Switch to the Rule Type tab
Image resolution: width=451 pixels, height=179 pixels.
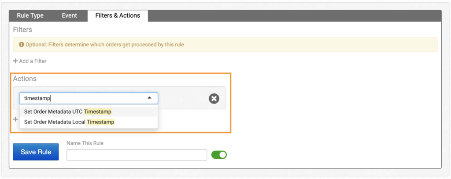coord(30,15)
